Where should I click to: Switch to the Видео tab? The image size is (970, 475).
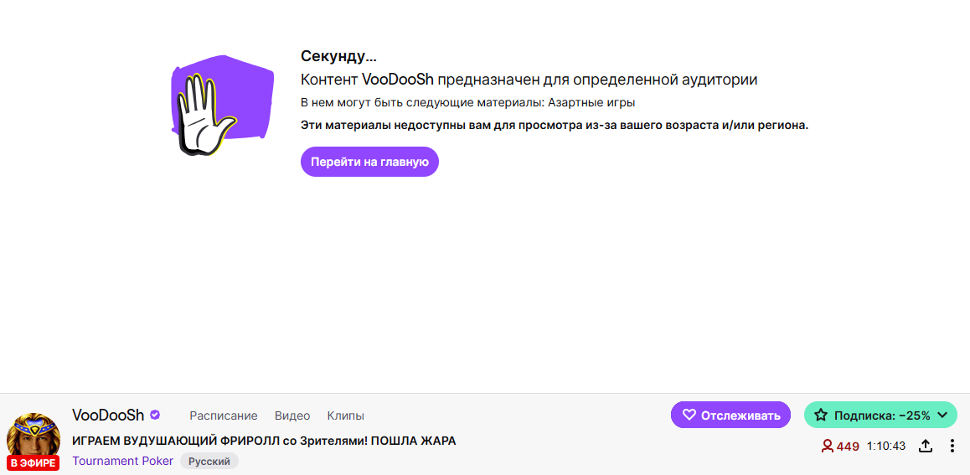click(x=292, y=416)
